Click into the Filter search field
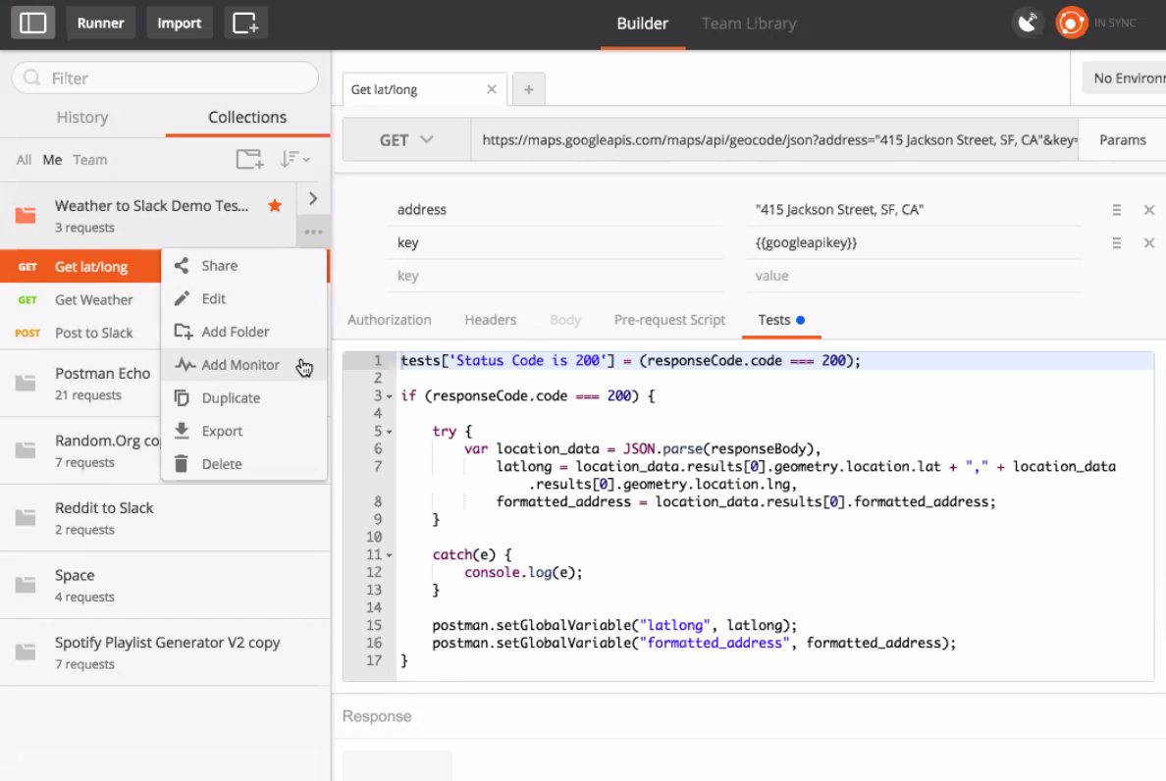This screenshot has width=1166, height=781. (x=165, y=78)
